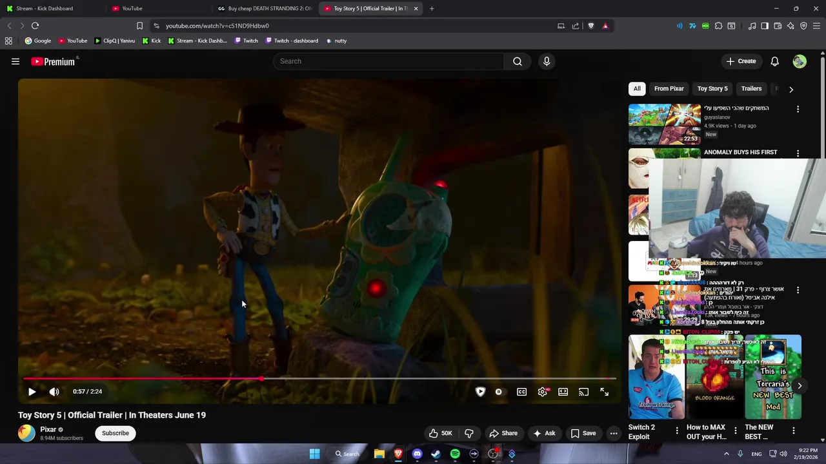Click the Ask button under video
Screen dimensions: 826x464
(x=544, y=433)
